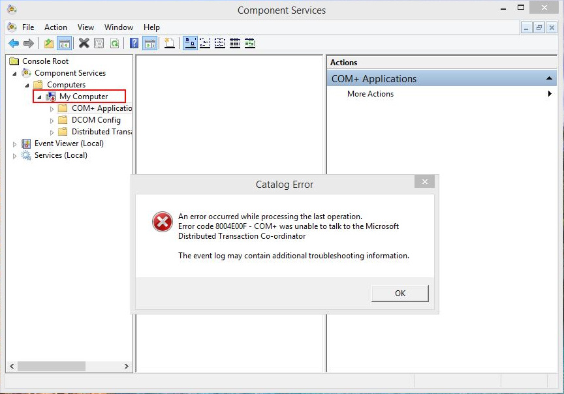The width and height of the screenshot is (564, 394).
Task: Open the Help menu
Action: tap(151, 27)
